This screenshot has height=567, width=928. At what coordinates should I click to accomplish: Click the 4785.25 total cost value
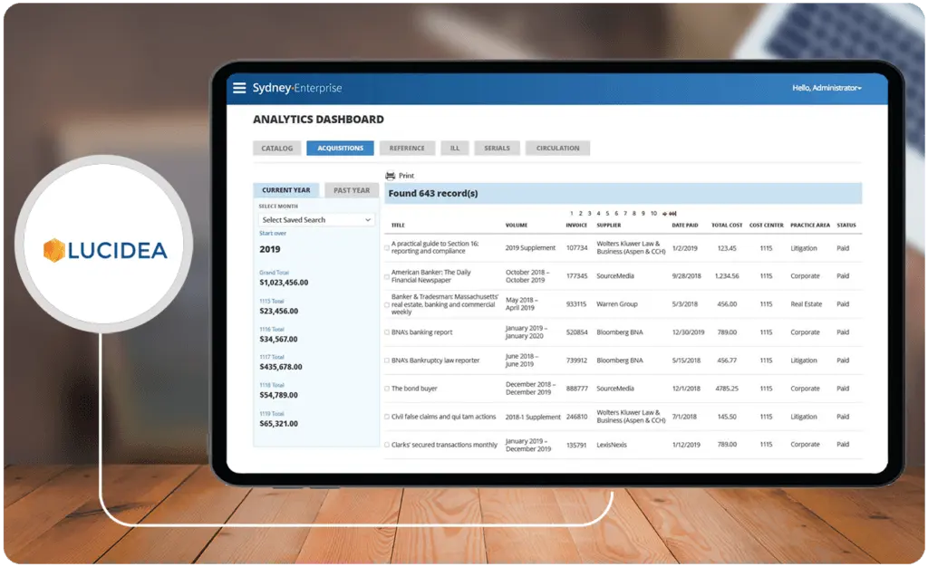tap(727, 389)
